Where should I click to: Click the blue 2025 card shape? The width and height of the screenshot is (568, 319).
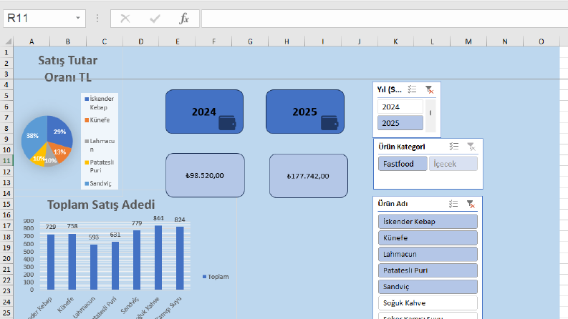[x=305, y=112]
